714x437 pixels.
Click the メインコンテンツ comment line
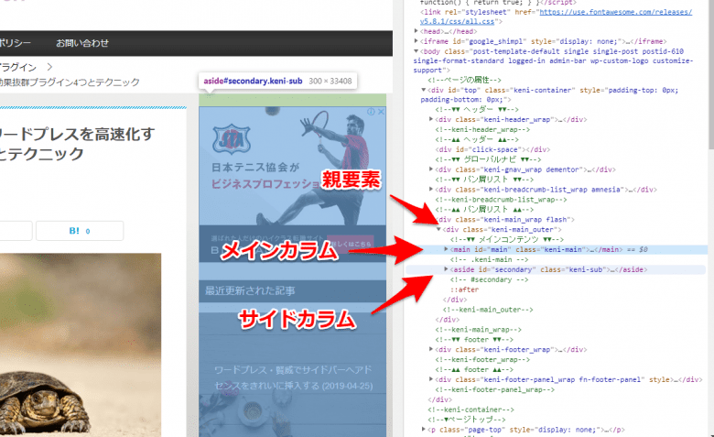(507, 239)
